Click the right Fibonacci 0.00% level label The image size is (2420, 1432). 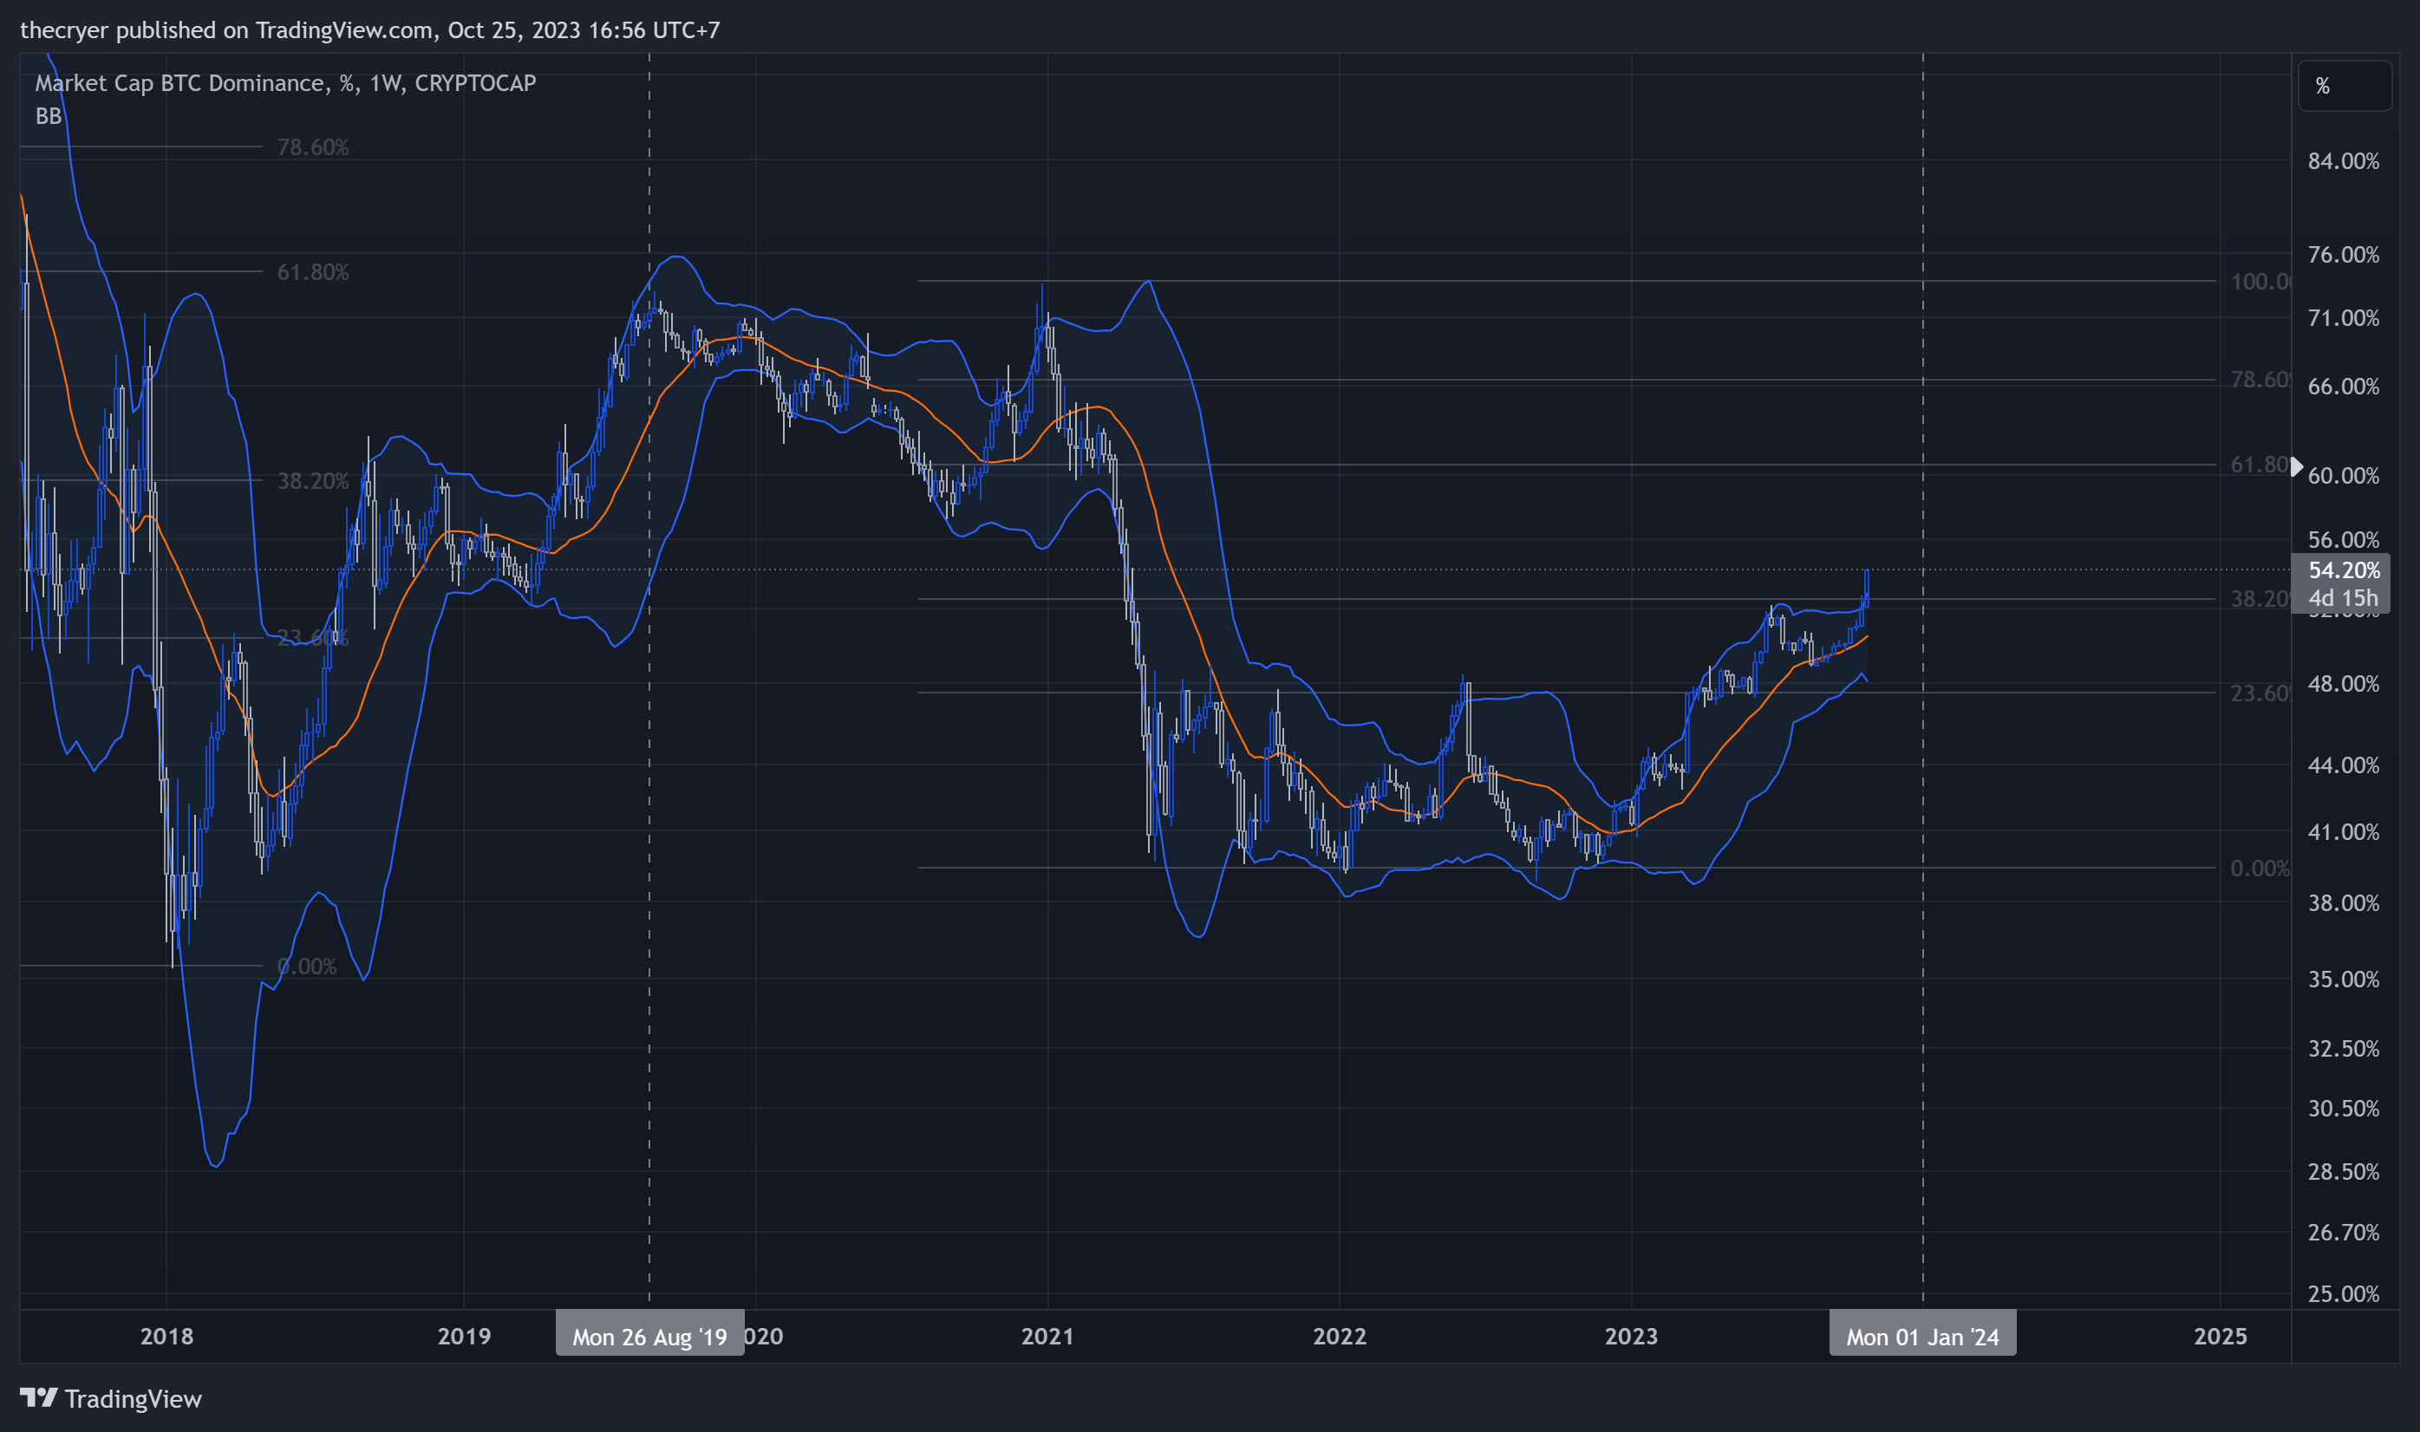coord(2260,869)
